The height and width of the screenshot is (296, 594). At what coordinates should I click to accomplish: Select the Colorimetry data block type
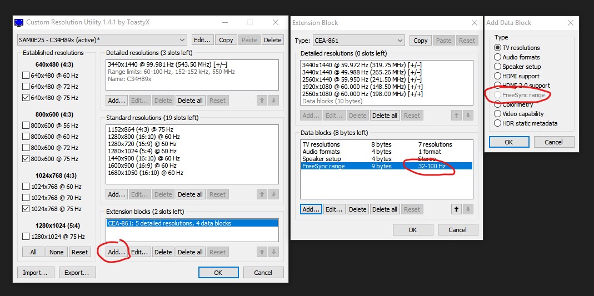[498, 104]
